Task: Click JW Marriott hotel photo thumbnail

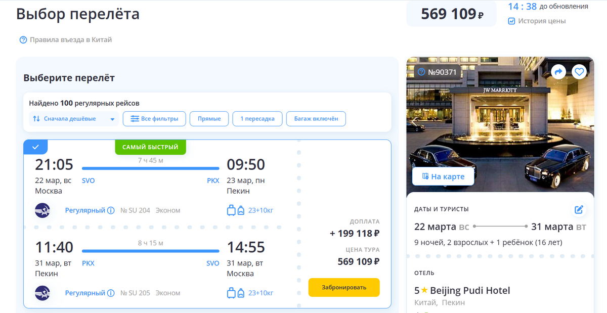Action: click(x=500, y=124)
